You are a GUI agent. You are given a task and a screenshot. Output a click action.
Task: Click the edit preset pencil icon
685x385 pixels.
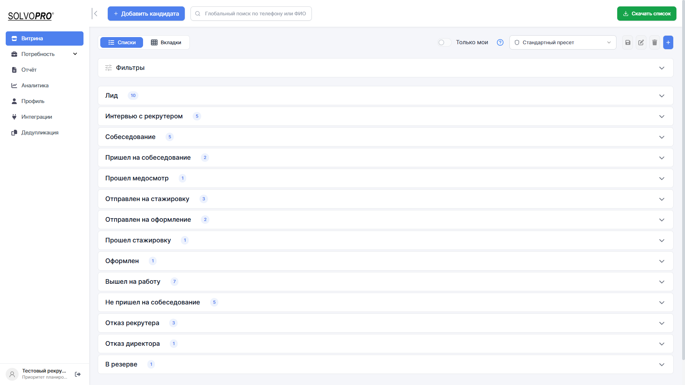click(641, 42)
